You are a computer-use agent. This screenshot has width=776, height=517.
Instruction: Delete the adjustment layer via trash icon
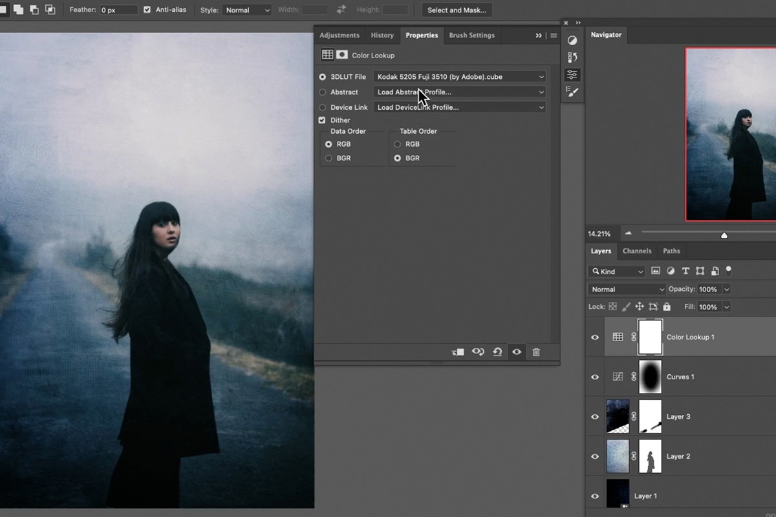(536, 352)
